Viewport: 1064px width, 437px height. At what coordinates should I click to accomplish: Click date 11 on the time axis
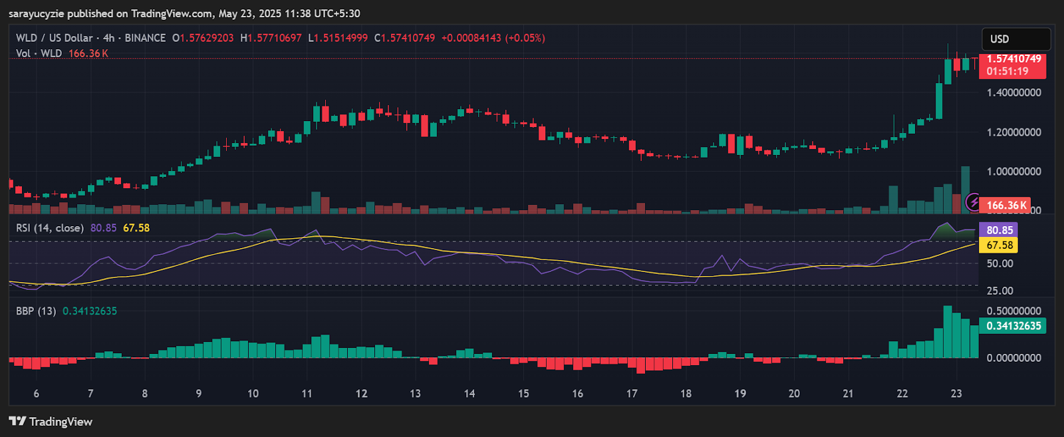[x=307, y=394]
